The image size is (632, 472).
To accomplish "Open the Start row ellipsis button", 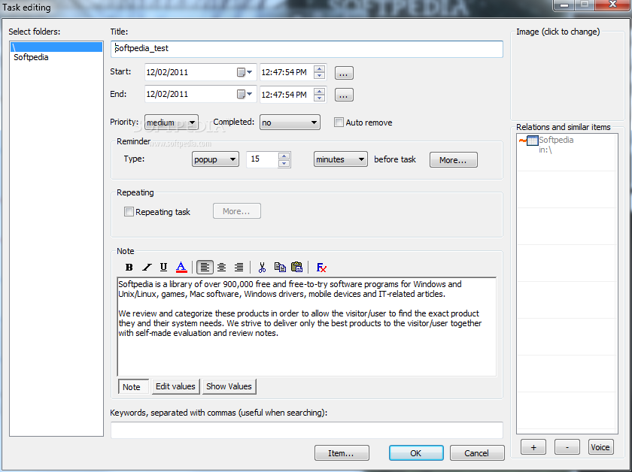I will (x=344, y=73).
